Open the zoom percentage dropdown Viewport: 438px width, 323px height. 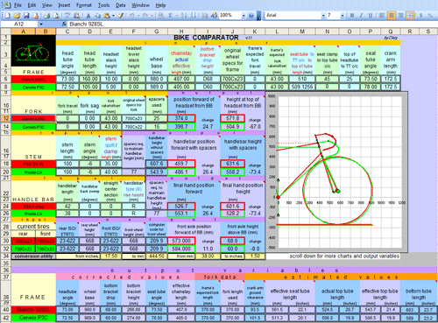pyautogui.click(x=244, y=16)
